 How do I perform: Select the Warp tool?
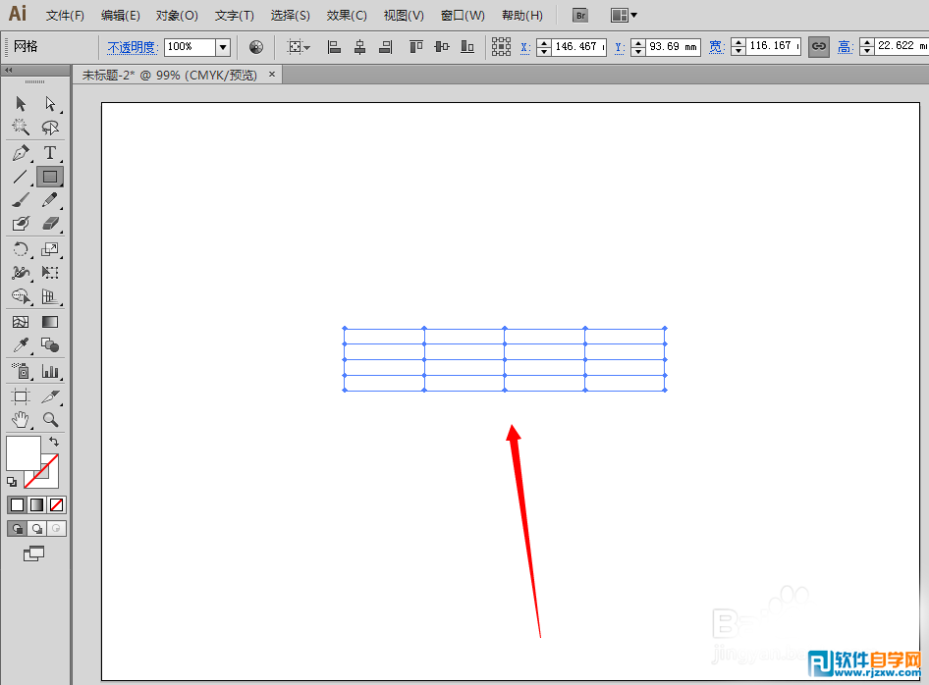click(21, 273)
